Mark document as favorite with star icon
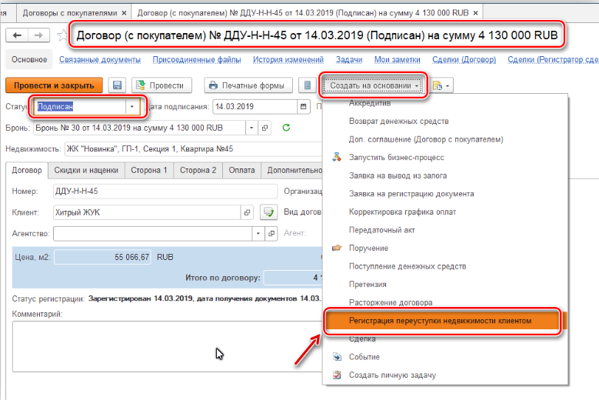Image resolution: width=599 pixels, height=400 pixels. [62, 35]
